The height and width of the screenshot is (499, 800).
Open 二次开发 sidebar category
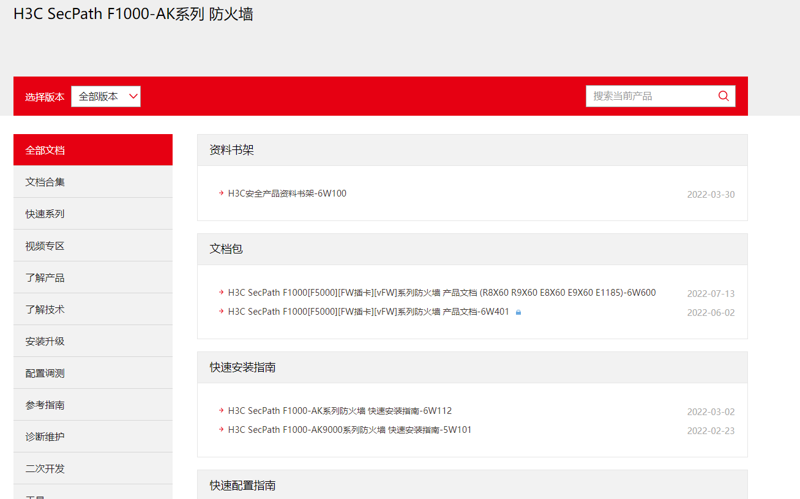pos(93,468)
